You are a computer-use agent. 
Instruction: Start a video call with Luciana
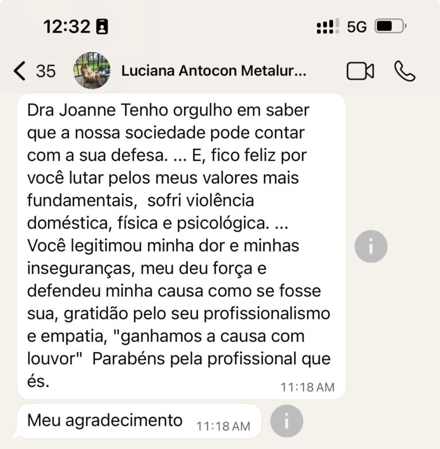coord(360,71)
